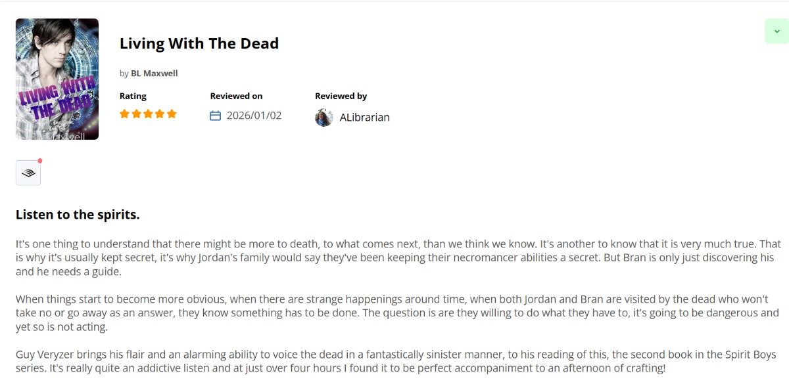Open the Living With The Dead title
Viewport: 789px width, 390px height.
[199, 43]
